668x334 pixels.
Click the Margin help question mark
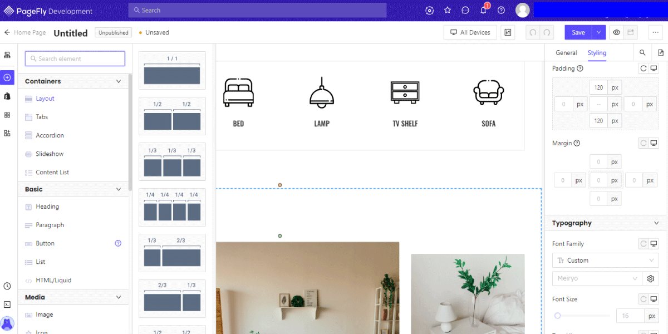[577, 143]
